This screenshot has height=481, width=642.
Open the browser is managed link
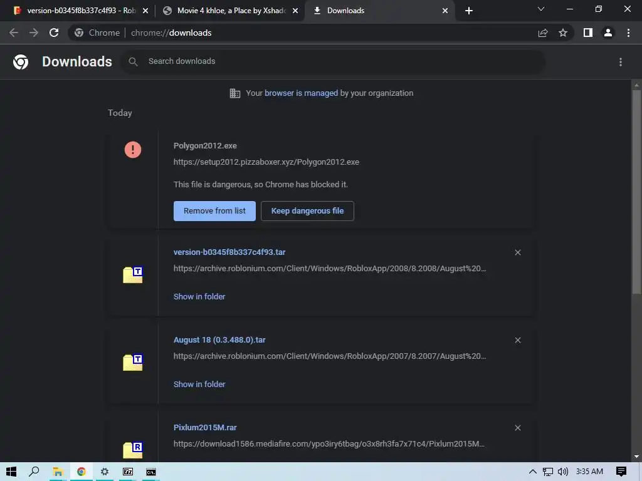(x=302, y=93)
